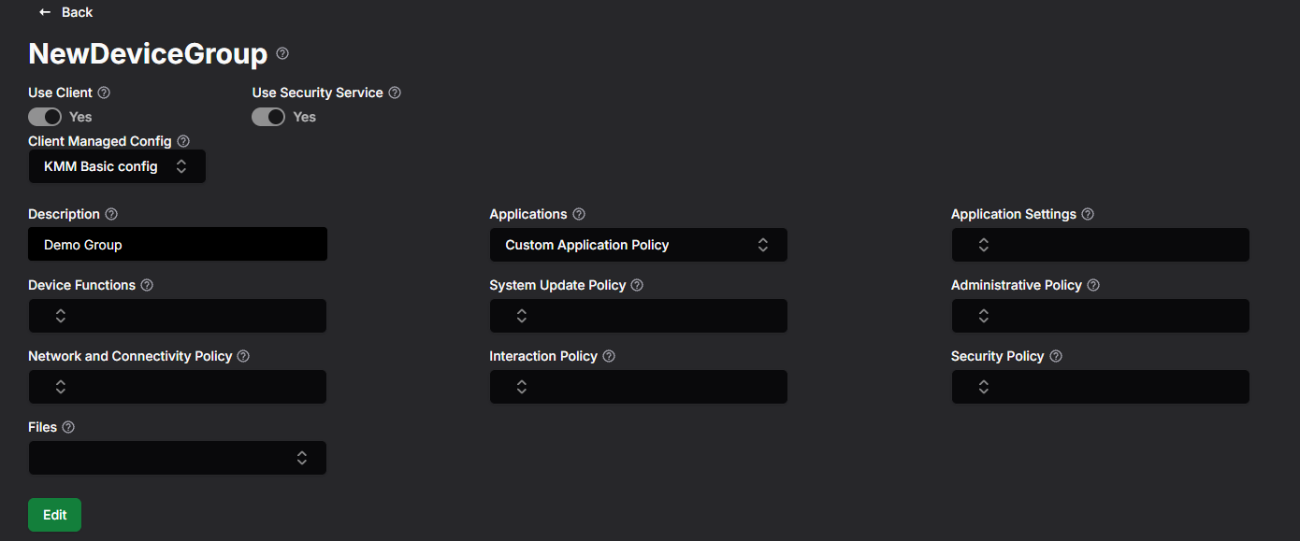Open the Interaction Policy dropdown
The width and height of the screenshot is (1300, 541).
639,387
